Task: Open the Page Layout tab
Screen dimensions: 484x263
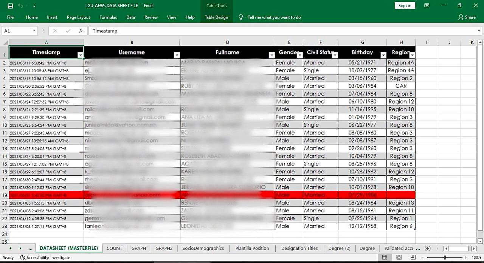Action: pos(78,17)
